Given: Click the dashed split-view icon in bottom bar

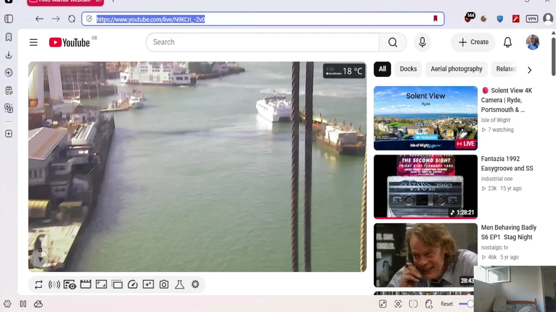Looking at the screenshot, I should (x=413, y=304).
